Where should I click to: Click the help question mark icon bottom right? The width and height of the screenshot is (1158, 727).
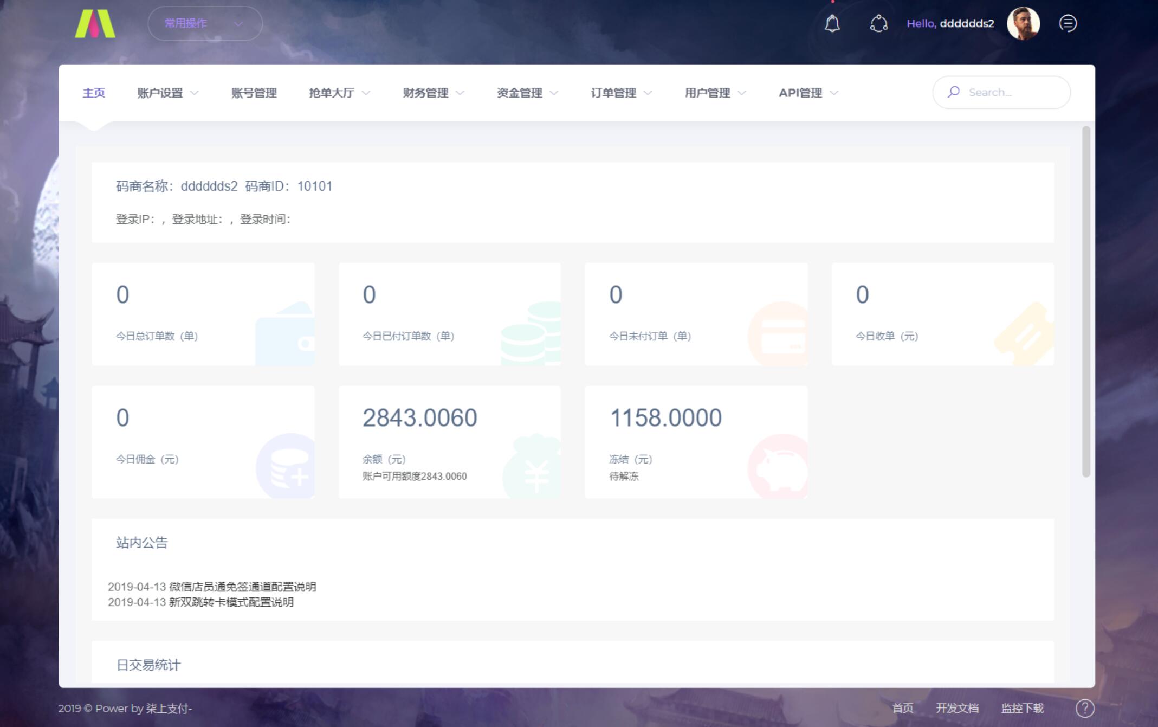[1084, 707]
